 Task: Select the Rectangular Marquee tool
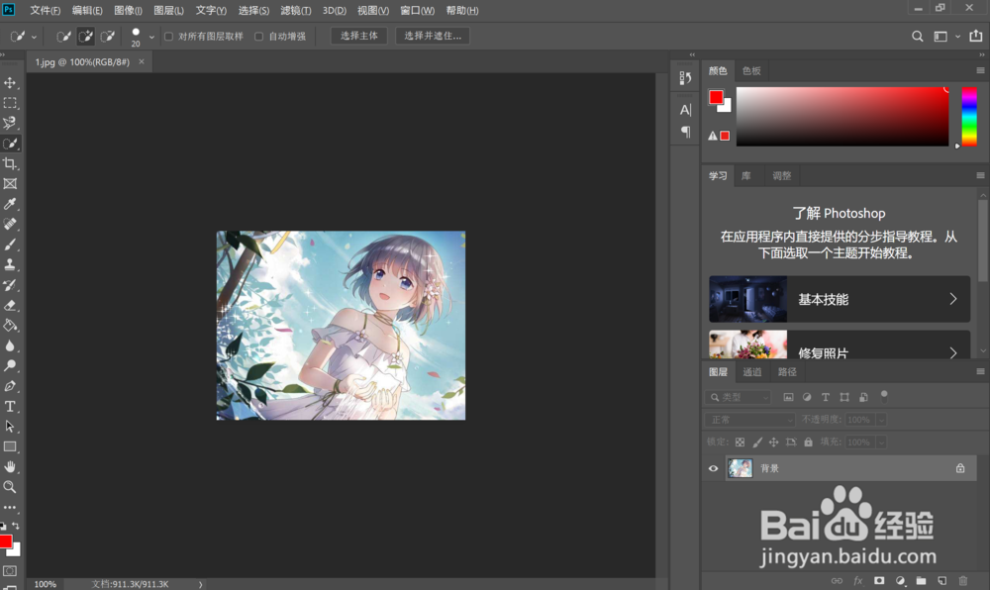10,103
